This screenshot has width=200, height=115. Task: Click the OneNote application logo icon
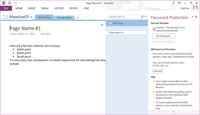click(4, 3)
